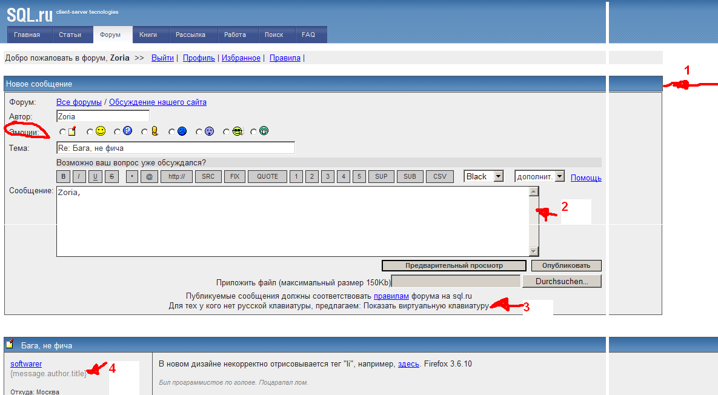Open the Black text color dropdown
Image resolution: width=718 pixels, height=395 pixels.
tap(484, 176)
